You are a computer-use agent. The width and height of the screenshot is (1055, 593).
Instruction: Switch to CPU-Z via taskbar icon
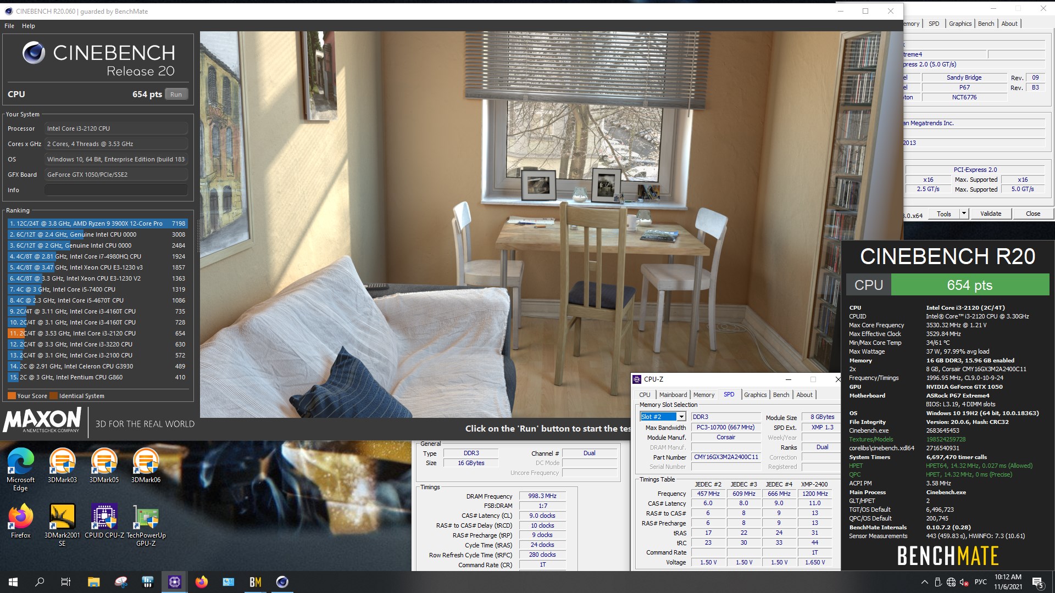click(x=175, y=582)
